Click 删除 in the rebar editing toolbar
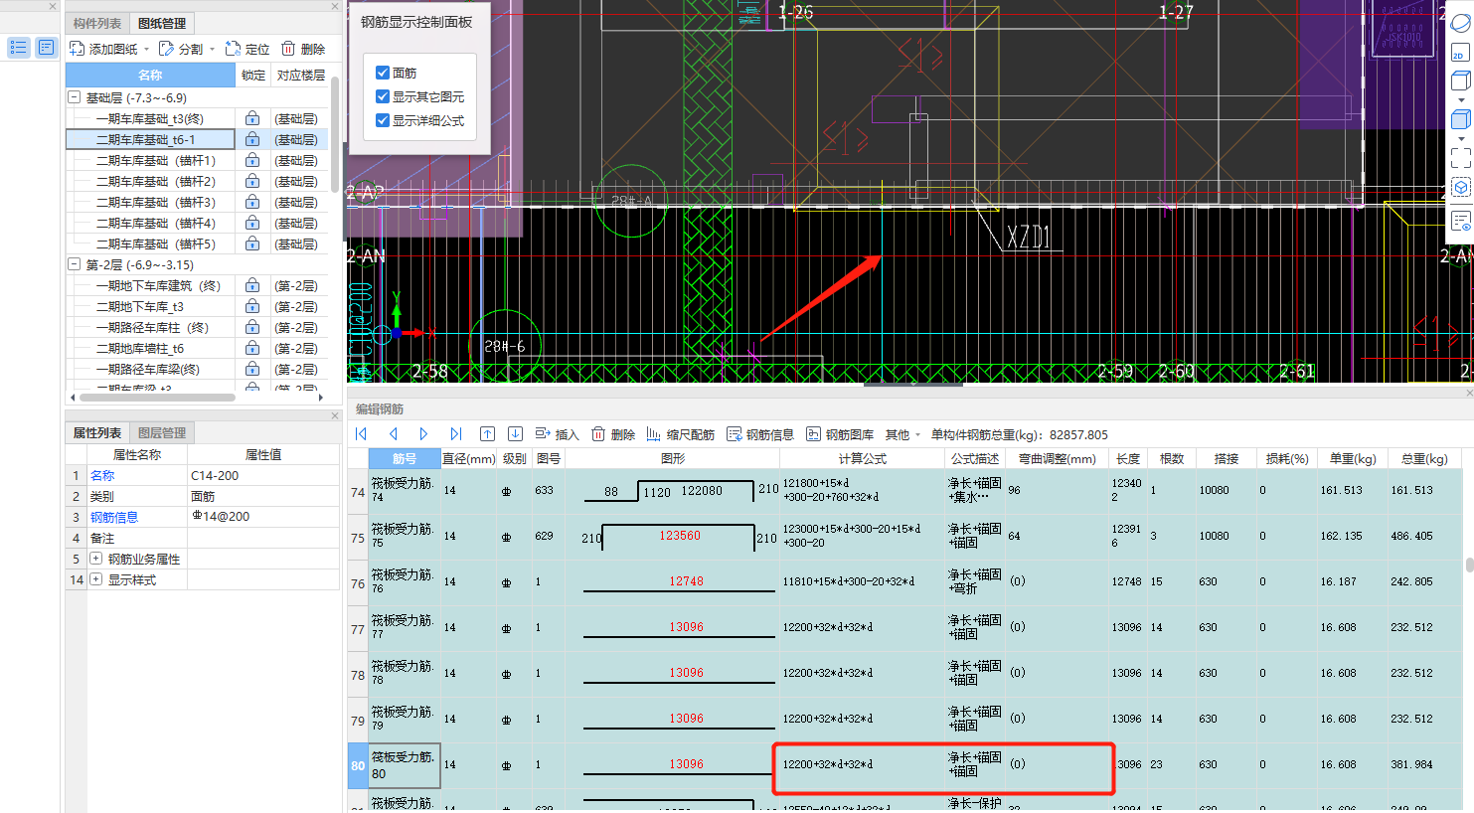Viewport: 1474px width, 813px height. coord(613,434)
